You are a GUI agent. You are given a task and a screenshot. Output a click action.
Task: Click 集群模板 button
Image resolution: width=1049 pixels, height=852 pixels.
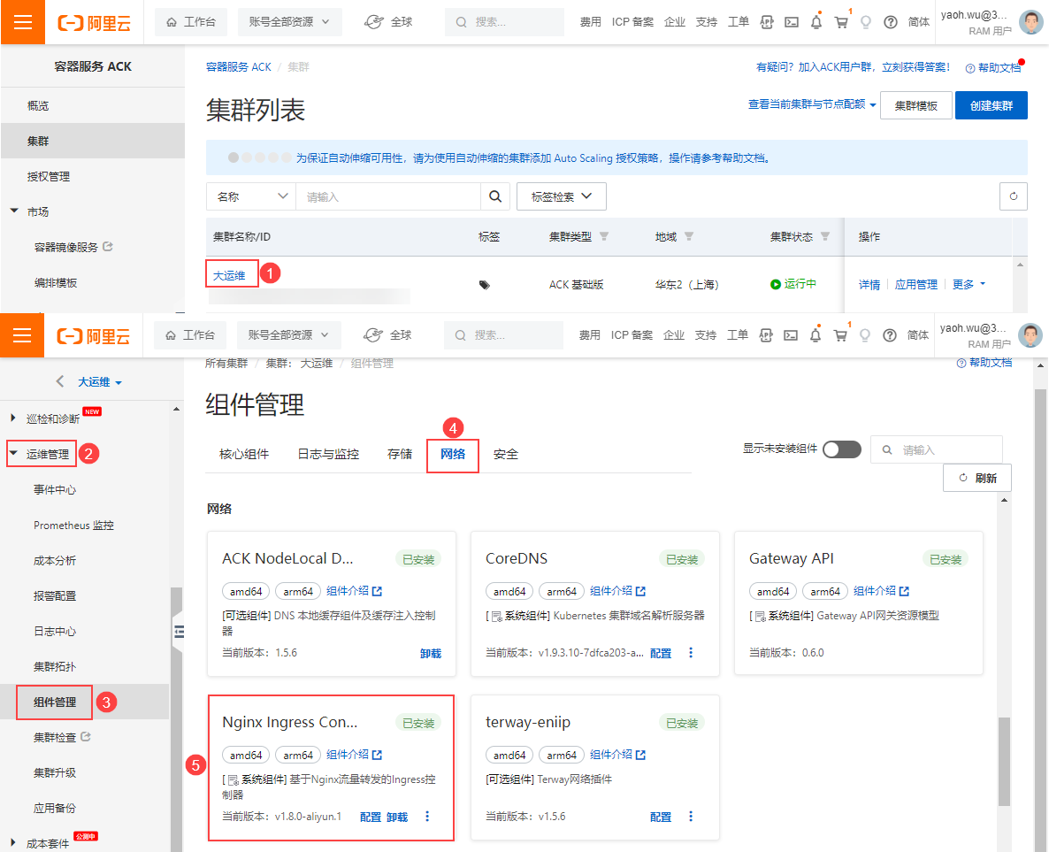pos(915,105)
